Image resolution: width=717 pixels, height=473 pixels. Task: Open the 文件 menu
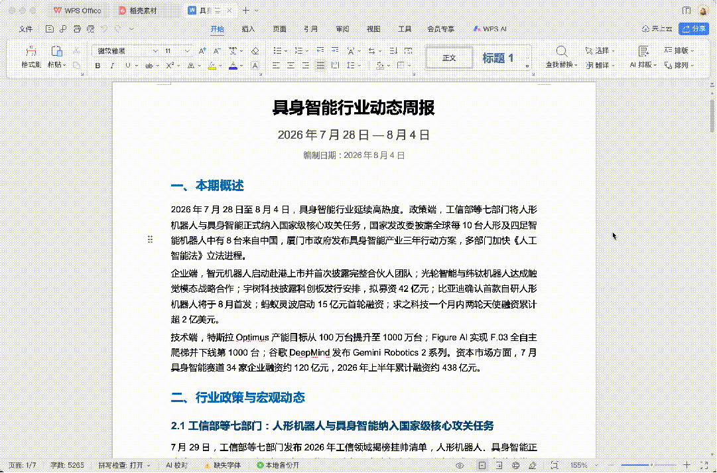click(x=26, y=29)
